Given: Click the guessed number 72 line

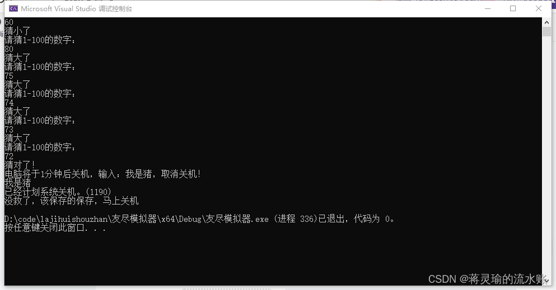Looking at the screenshot, I should [x=9, y=156].
